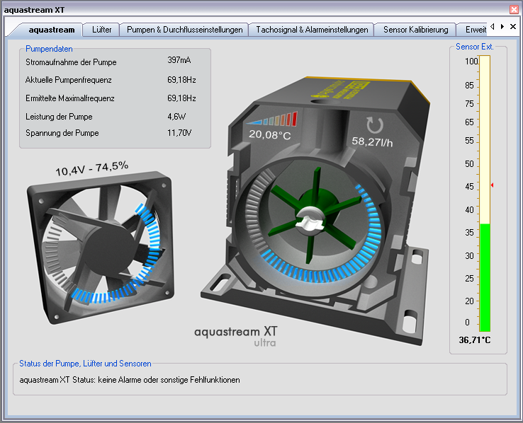Click the green Sensor Ext. temperature bar
Viewport: 523px width, 423px height.
(x=485, y=276)
